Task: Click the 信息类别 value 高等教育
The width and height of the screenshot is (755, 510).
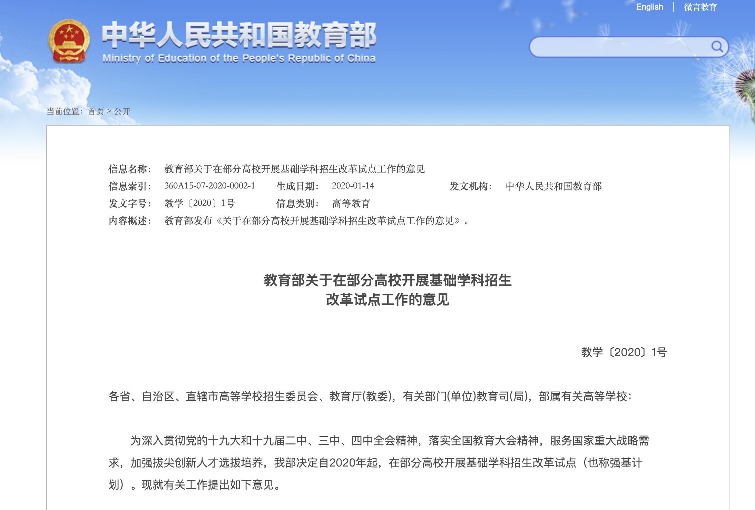Action: click(x=351, y=203)
